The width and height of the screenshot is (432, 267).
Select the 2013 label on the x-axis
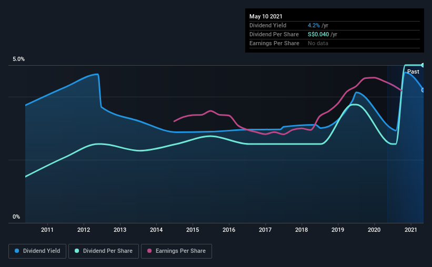click(120, 230)
